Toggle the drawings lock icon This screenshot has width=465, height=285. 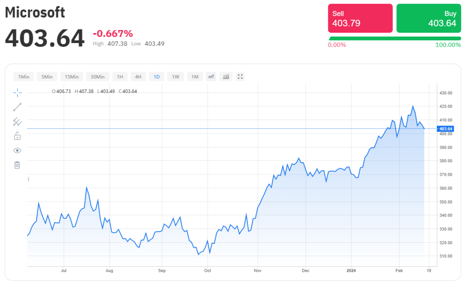click(17, 136)
